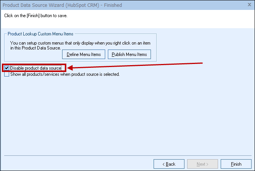Close the Product Data Source Wizard window
Image resolution: width=255 pixels, height=171 pixels.
(250, 5)
